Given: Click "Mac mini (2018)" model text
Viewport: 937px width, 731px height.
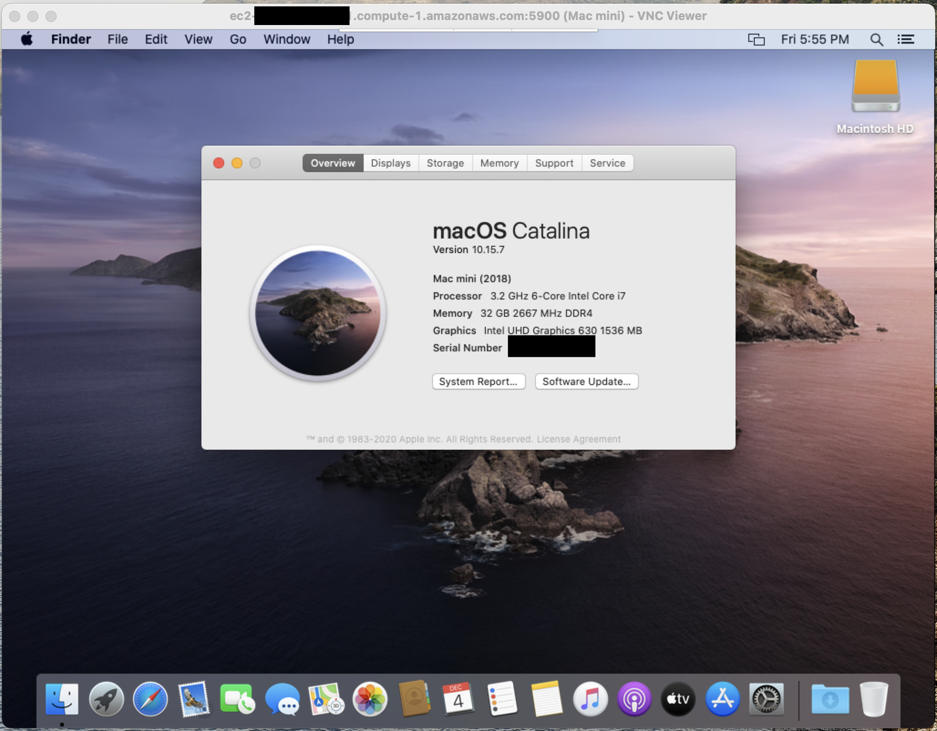Looking at the screenshot, I should click(x=472, y=279).
